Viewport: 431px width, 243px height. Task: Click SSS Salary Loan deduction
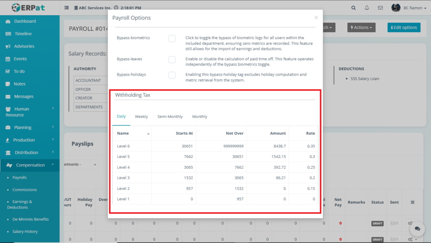click(364, 78)
